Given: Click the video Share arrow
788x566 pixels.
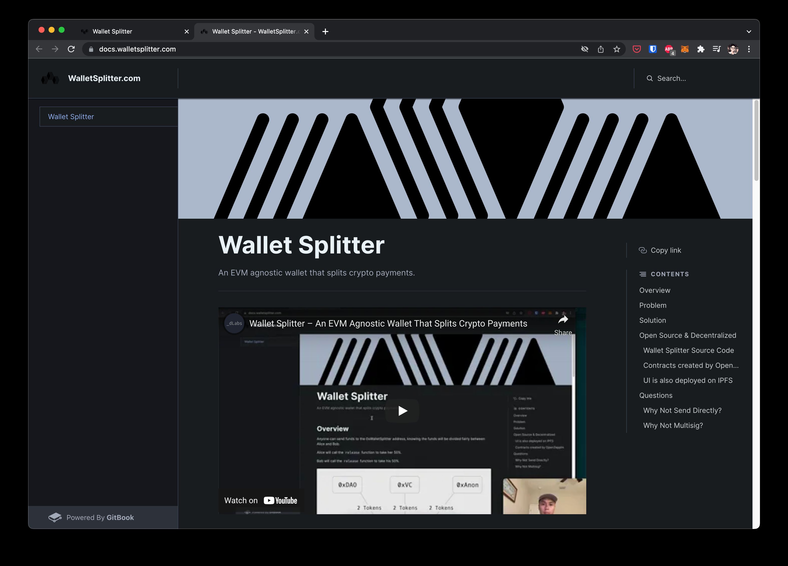Looking at the screenshot, I should [563, 325].
